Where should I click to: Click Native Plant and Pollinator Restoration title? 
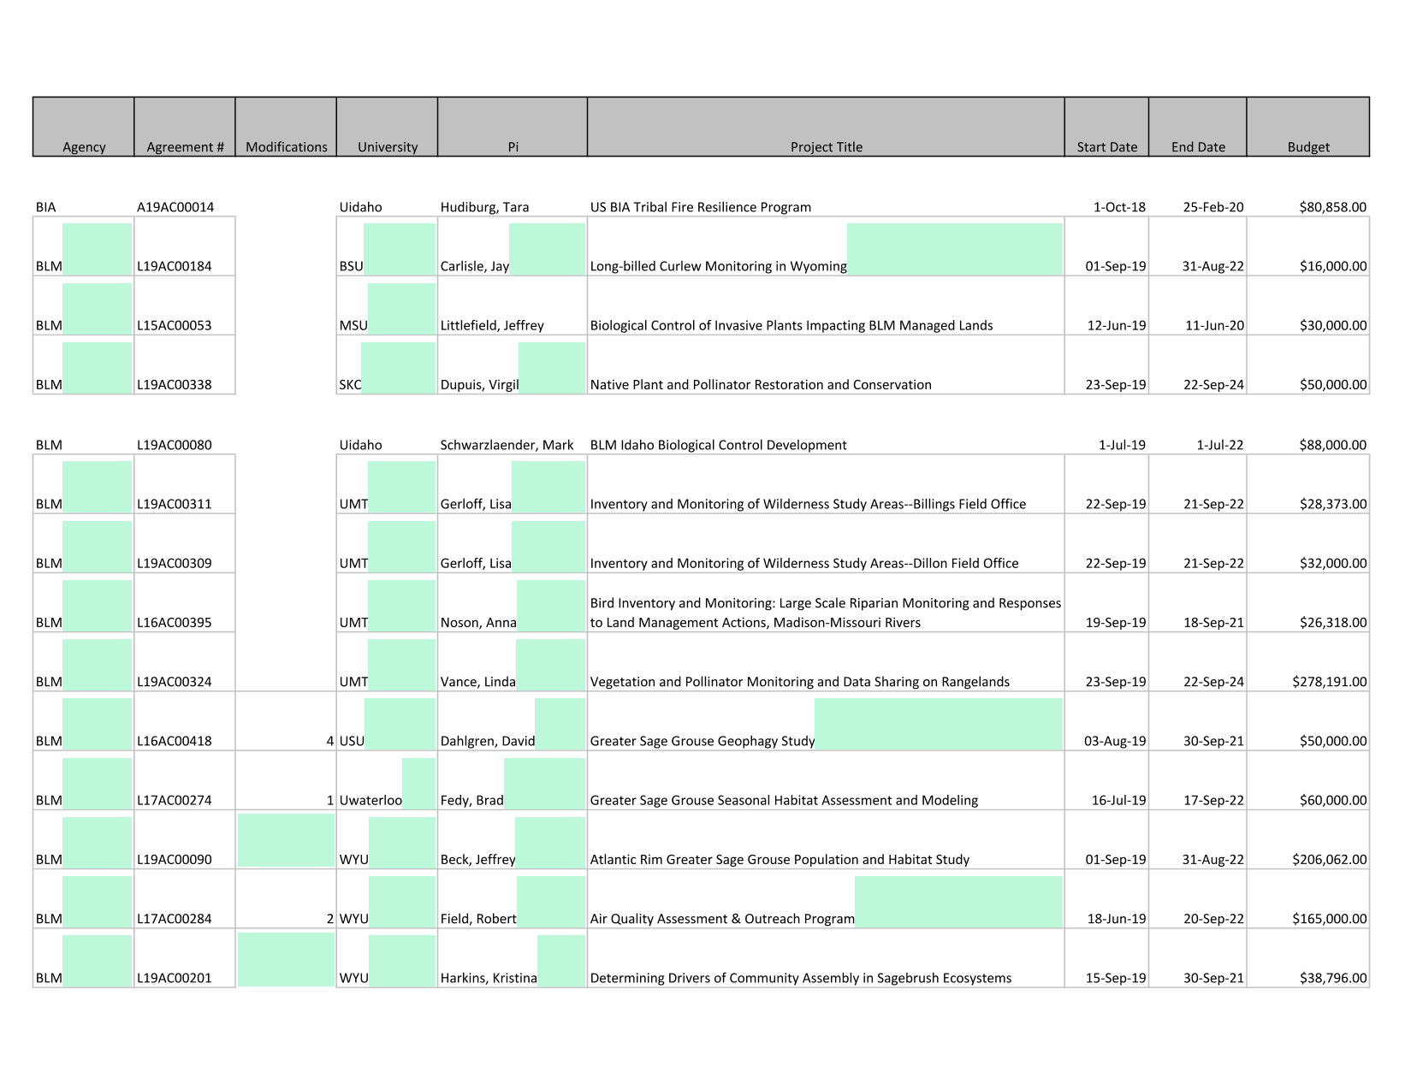761,384
